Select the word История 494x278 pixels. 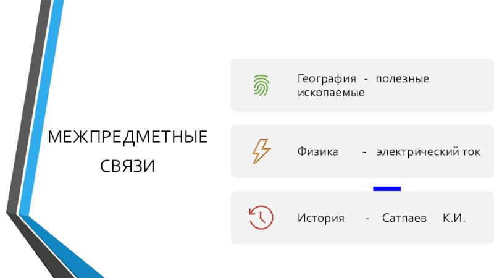[x=320, y=218]
